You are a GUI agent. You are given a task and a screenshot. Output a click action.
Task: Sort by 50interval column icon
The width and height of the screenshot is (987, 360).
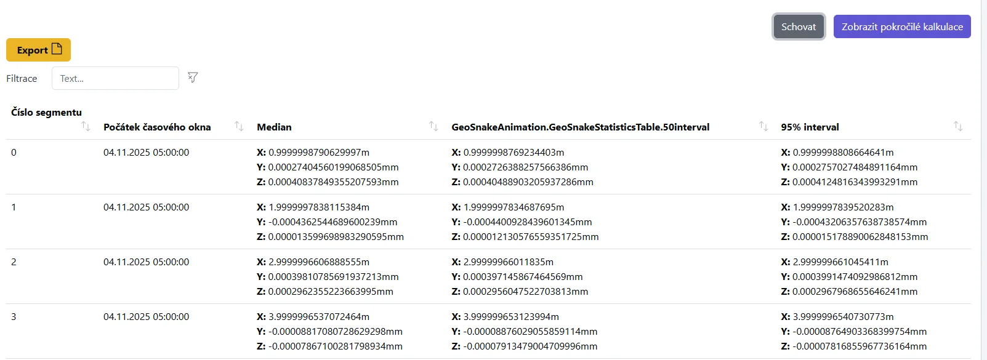pyautogui.click(x=763, y=126)
